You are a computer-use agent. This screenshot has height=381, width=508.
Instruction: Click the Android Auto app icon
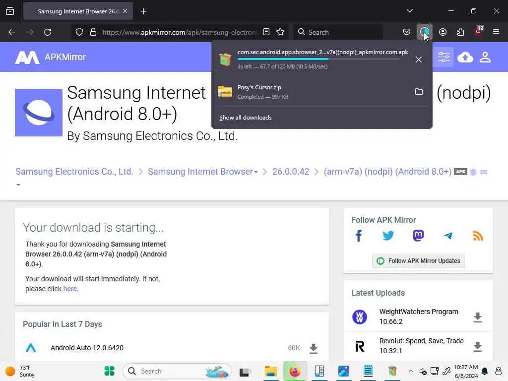[x=31, y=348]
